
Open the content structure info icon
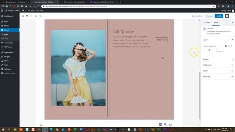pyautogui.click(x=36, y=16)
